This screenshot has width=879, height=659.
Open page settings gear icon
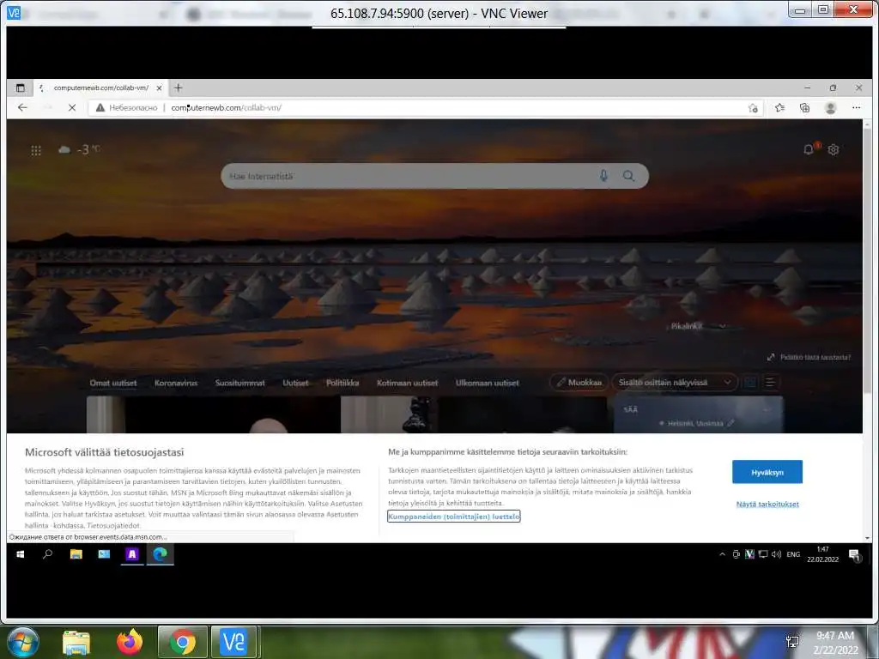tap(834, 149)
